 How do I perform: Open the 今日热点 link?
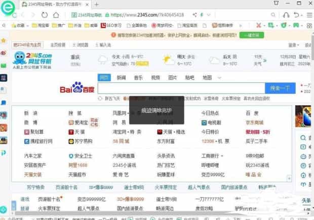click(x=210, y=113)
